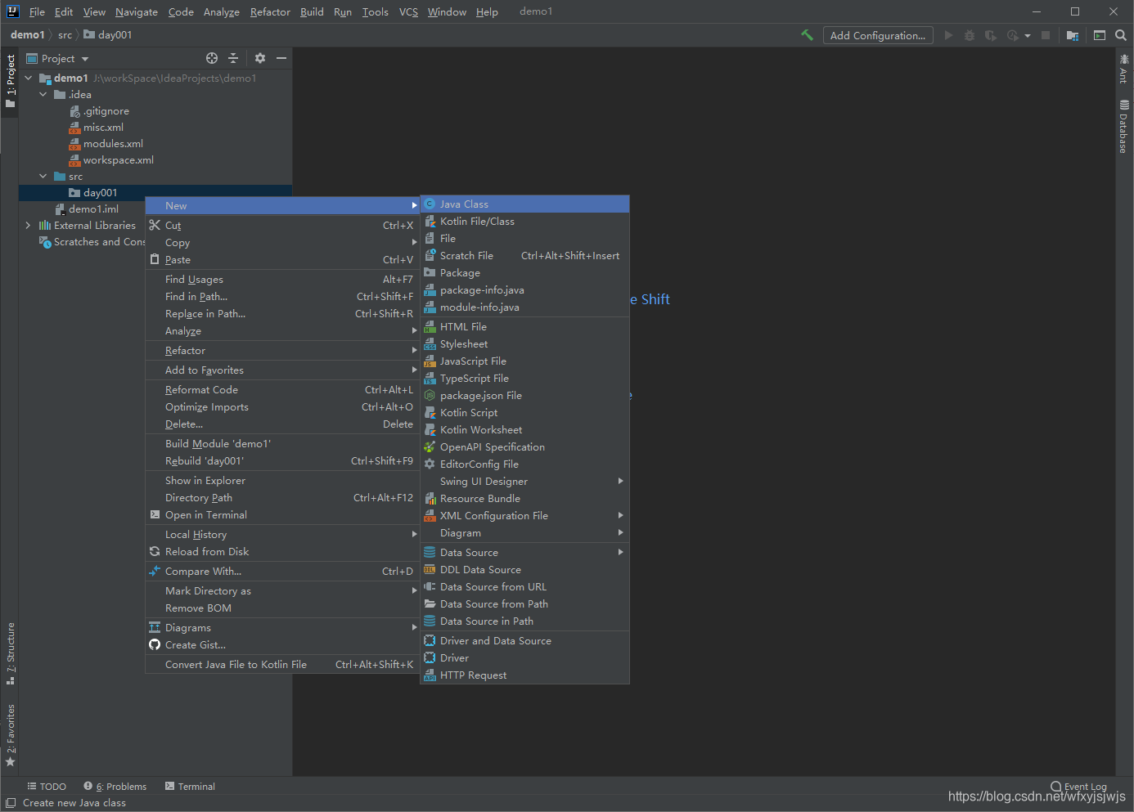This screenshot has width=1134, height=812.
Task: Open the Database tool window sidebar
Action: pos(1124,126)
